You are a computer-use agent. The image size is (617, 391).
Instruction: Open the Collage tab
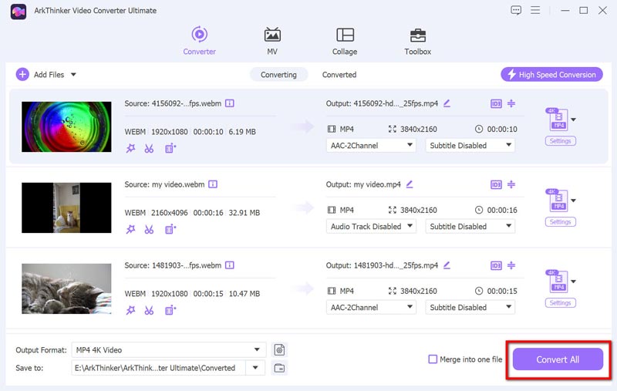[345, 41]
